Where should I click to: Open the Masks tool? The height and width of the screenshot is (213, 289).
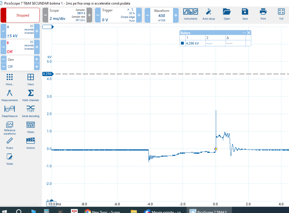(x=30, y=127)
